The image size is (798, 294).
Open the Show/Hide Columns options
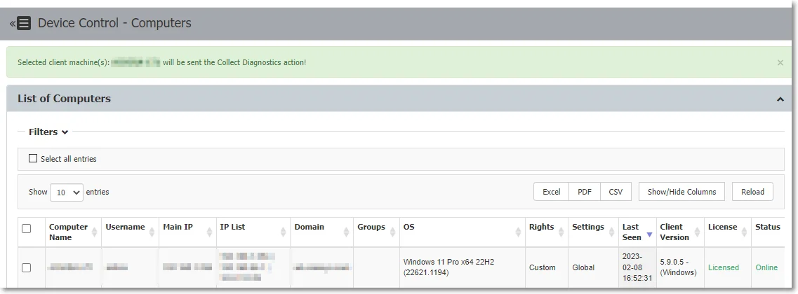click(681, 192)
